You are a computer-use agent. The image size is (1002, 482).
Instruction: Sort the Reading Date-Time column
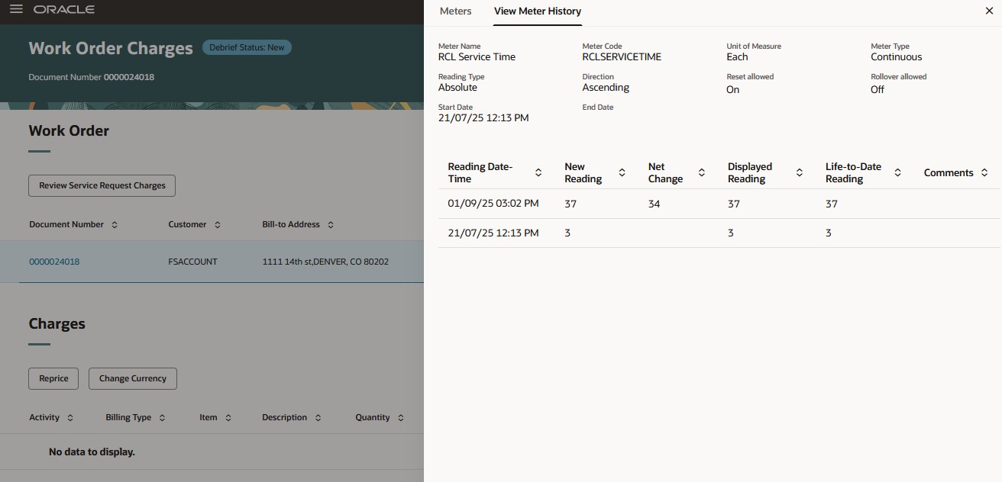[538, 172]
